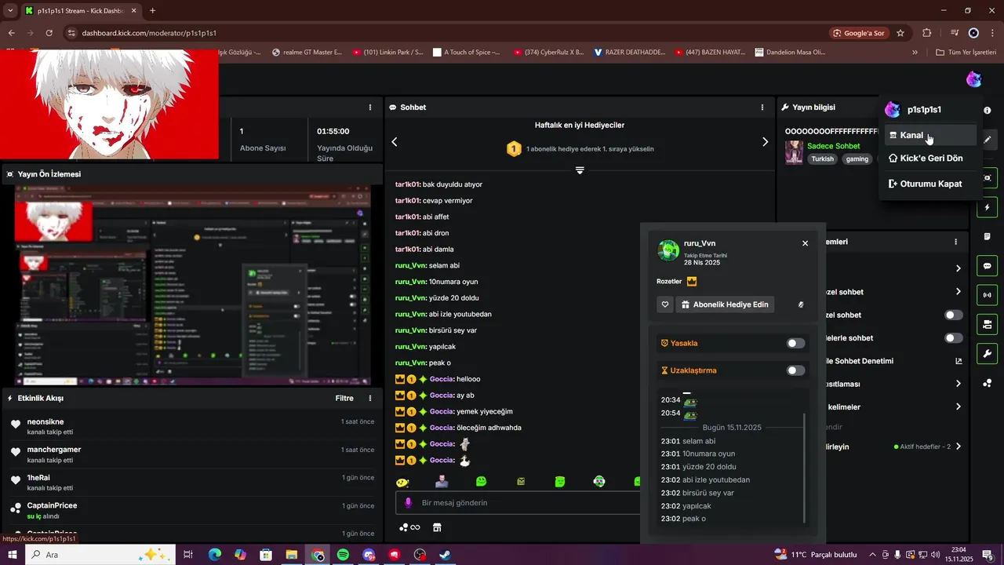The height and width of the screenshot is (565, 1004).
Task: Click the manchergamer follow event
Action: [192, 455]
